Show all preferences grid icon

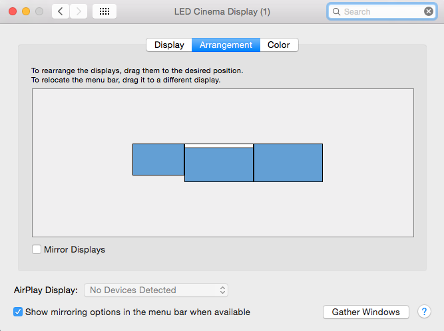pos(105,11)
